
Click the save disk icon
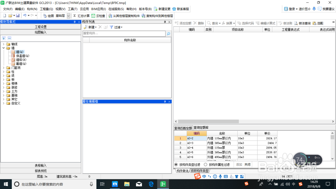(x=18, y=16)
